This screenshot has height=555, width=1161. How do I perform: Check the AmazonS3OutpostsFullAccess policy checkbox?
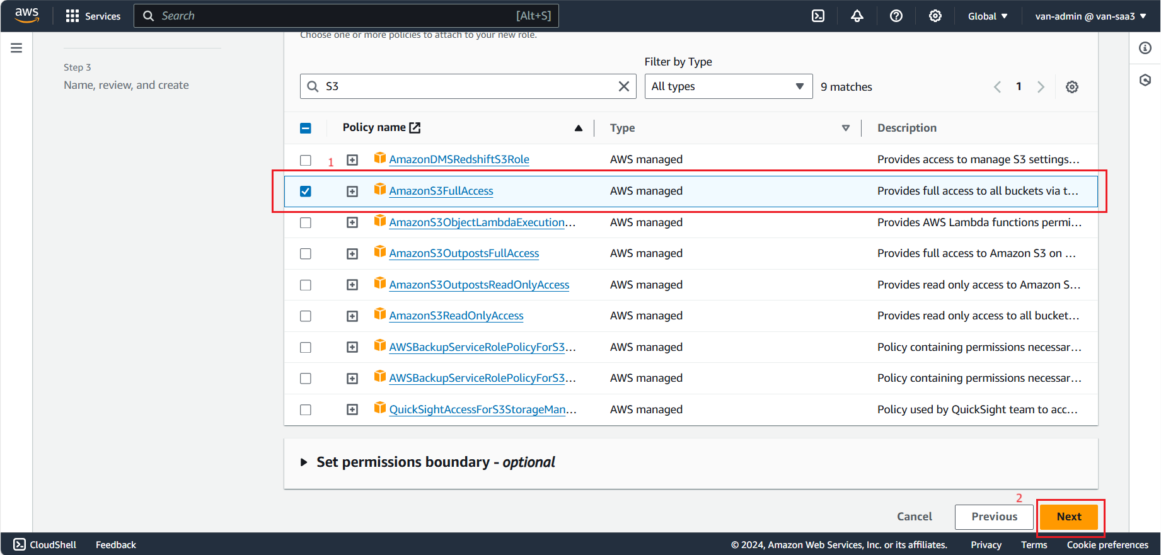[x=306, y=253]
